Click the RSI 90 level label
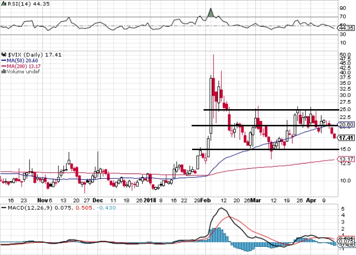This screenshot has height=255, width=356. click(x=343, y=9)
